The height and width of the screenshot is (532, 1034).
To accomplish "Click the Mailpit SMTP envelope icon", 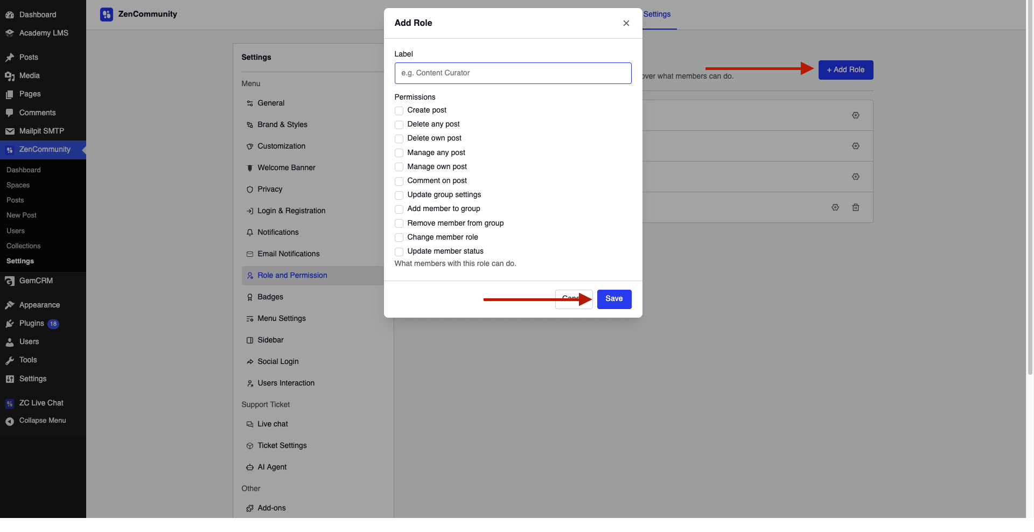I will [10, 131].
